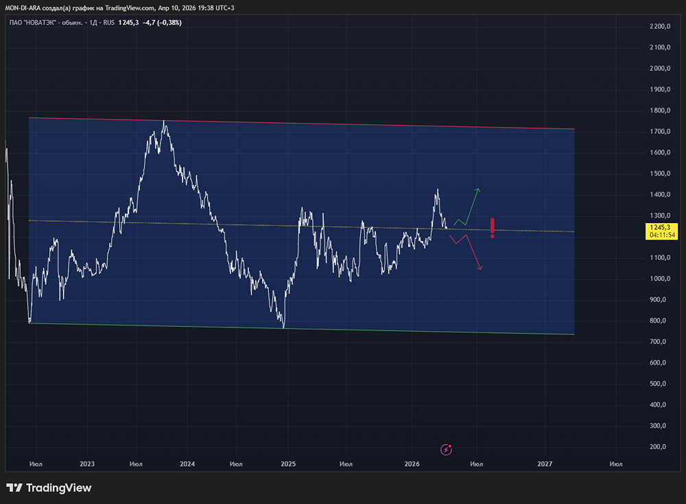686x504 pixels.
Task: Click the 200,0 price axis label
Action: pos(658,446)
